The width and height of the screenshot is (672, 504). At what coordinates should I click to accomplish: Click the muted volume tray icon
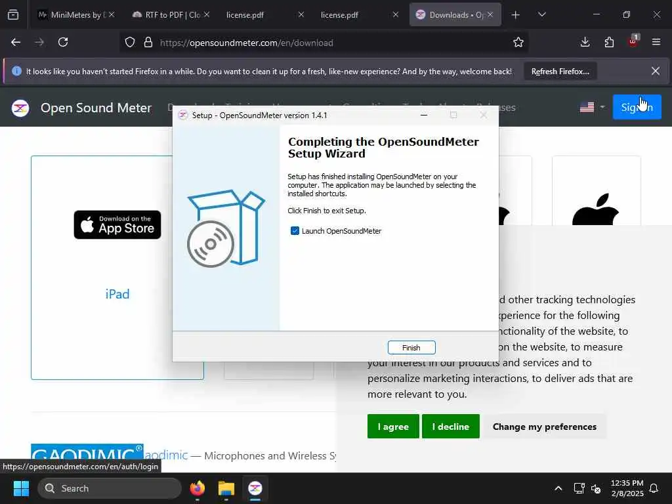click(x=596, y=488)
